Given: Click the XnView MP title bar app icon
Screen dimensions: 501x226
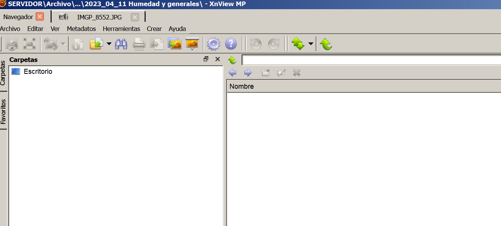Looking at the screenshot, I should (3, 4).
